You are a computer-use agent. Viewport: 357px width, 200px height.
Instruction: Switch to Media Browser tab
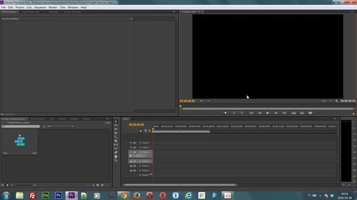click(37, 119)
